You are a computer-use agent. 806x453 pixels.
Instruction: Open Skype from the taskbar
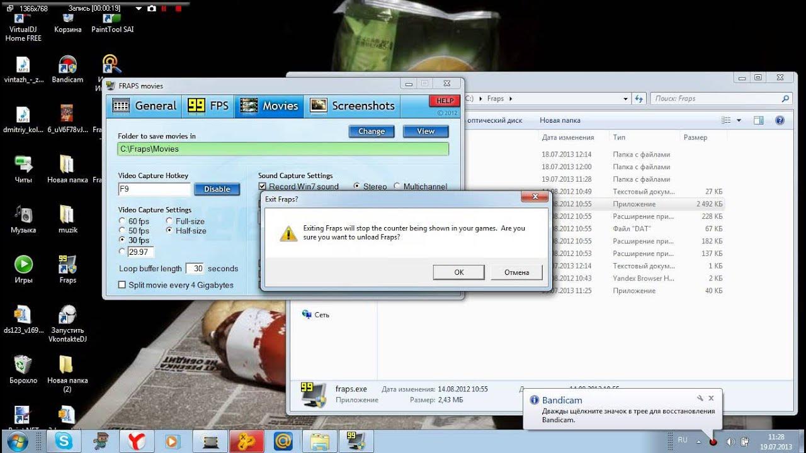(64, 442)
